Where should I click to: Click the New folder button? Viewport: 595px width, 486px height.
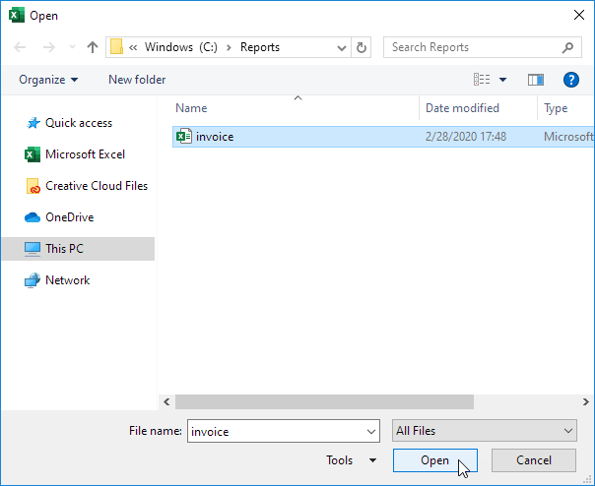pos(137,80)
